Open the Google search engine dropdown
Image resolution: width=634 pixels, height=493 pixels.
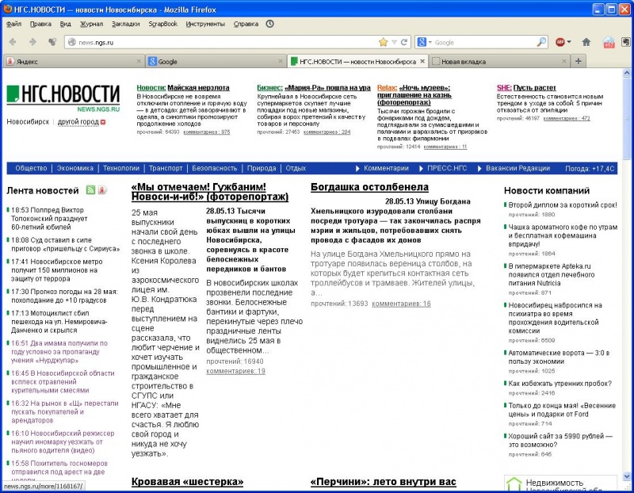coord(426,42)
